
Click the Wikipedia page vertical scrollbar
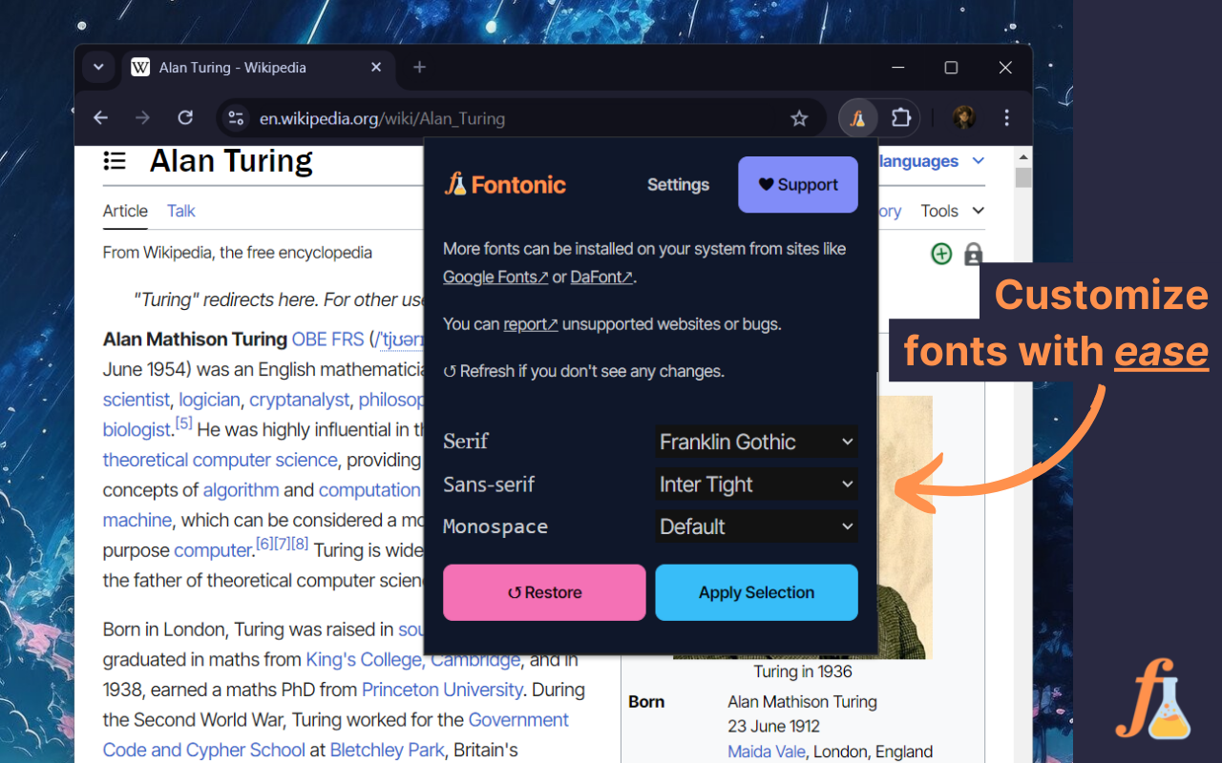tap(1023, 177)
